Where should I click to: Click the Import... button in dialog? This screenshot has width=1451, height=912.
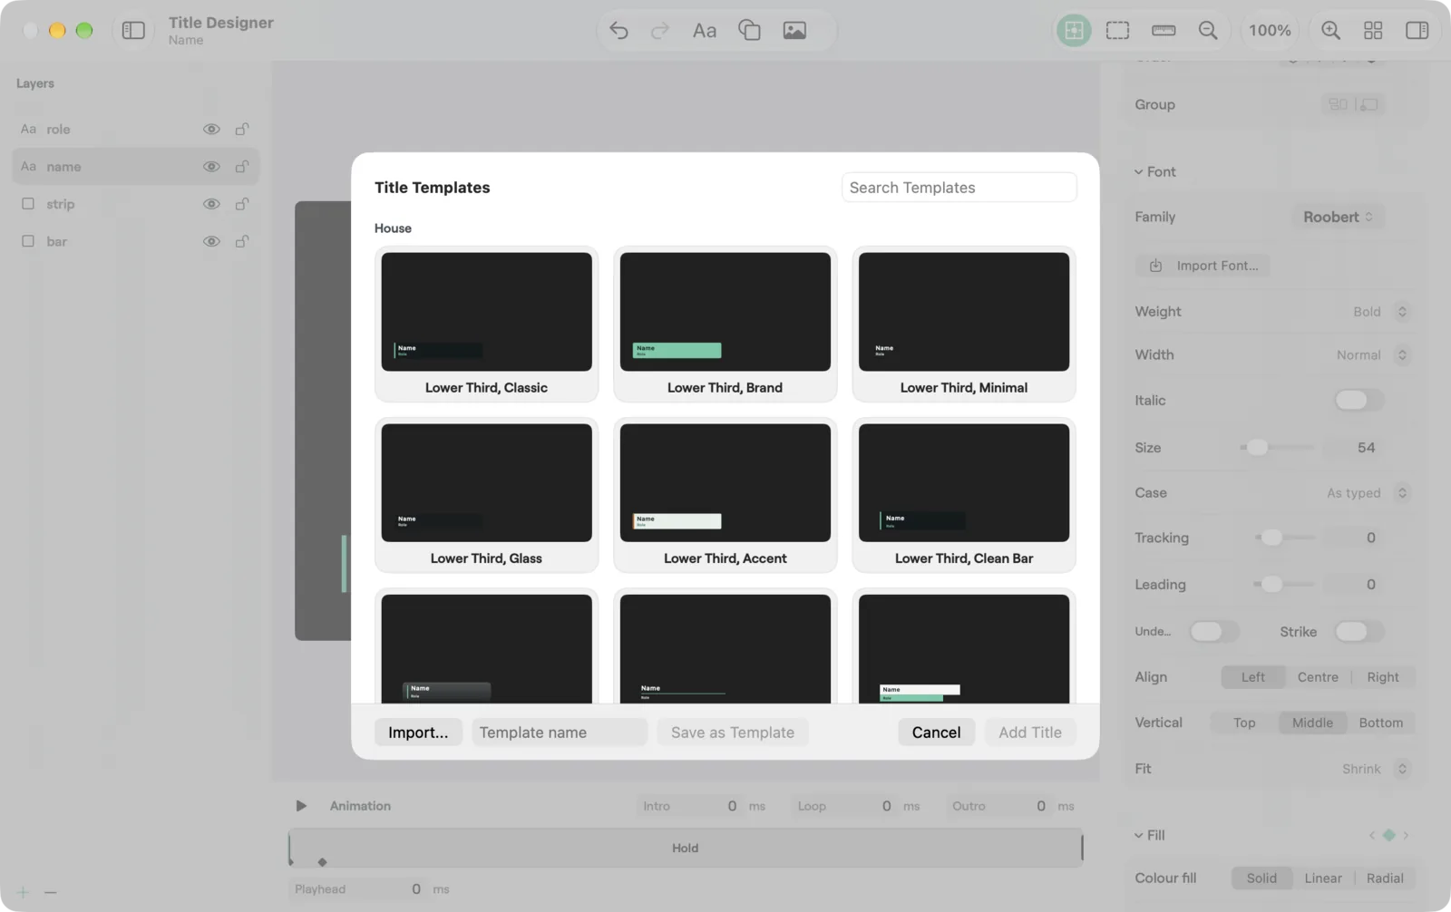point(418,733)
